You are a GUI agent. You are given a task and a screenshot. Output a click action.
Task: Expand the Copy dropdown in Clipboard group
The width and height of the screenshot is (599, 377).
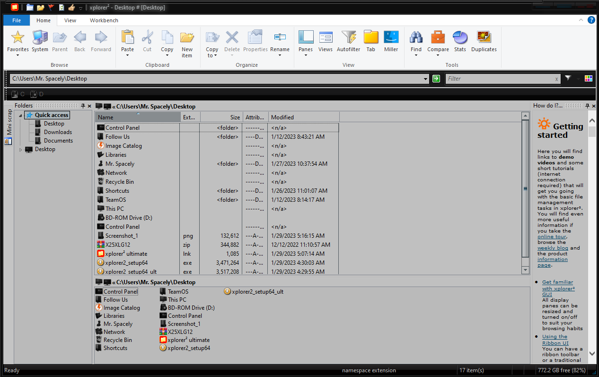coord(167,55)
